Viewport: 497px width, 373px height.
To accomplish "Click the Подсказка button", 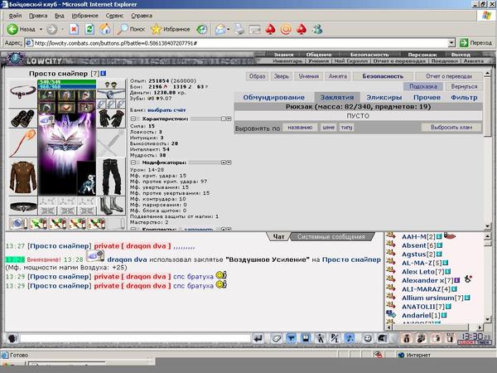I will tap(422, 86).
